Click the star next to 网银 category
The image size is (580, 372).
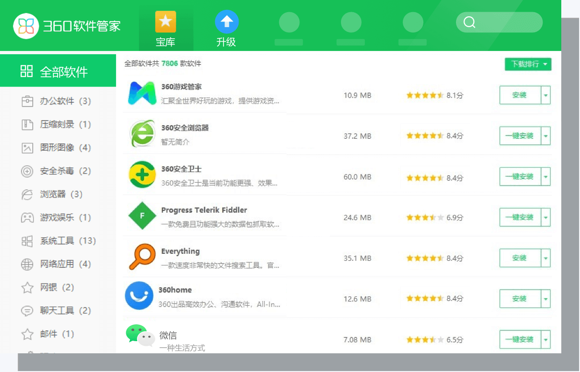pyautogui.click(x=26, y=287)
